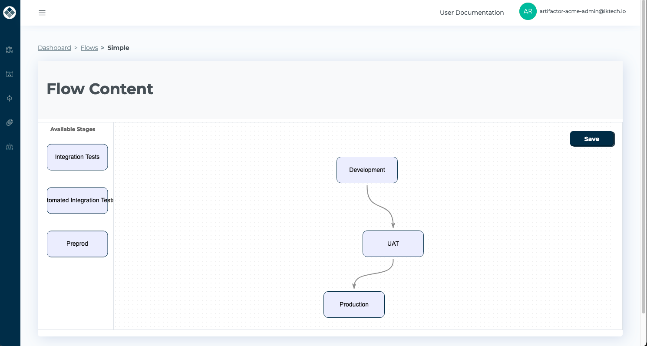
Task: Select the Integration Tests available stage
Action: (77, 157)
